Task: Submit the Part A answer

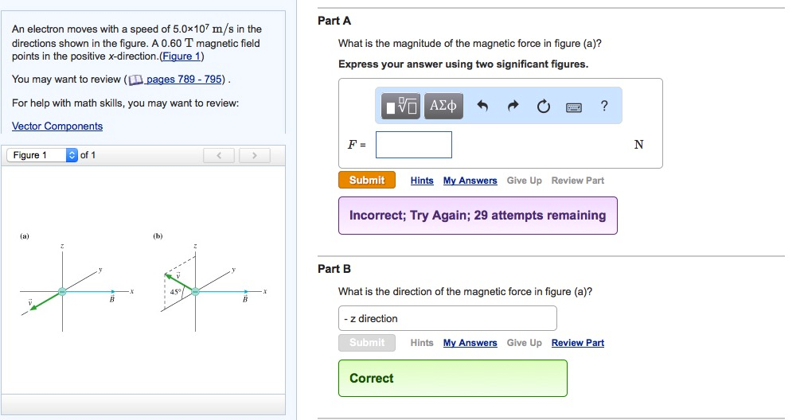Action: (366, 181)
